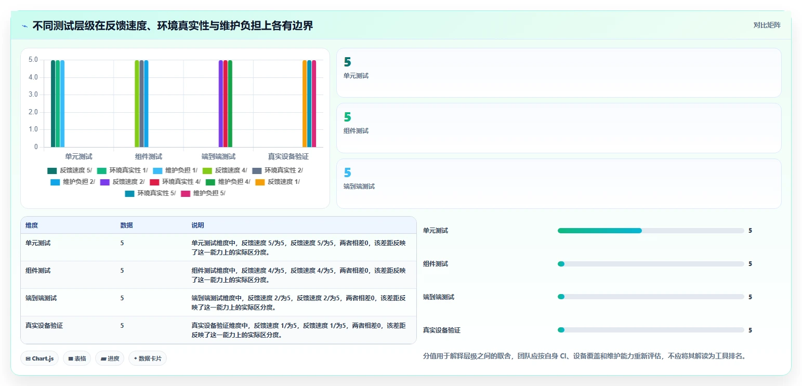
Task: Click the 组件测试 label on chart axis
Action: 149,156
